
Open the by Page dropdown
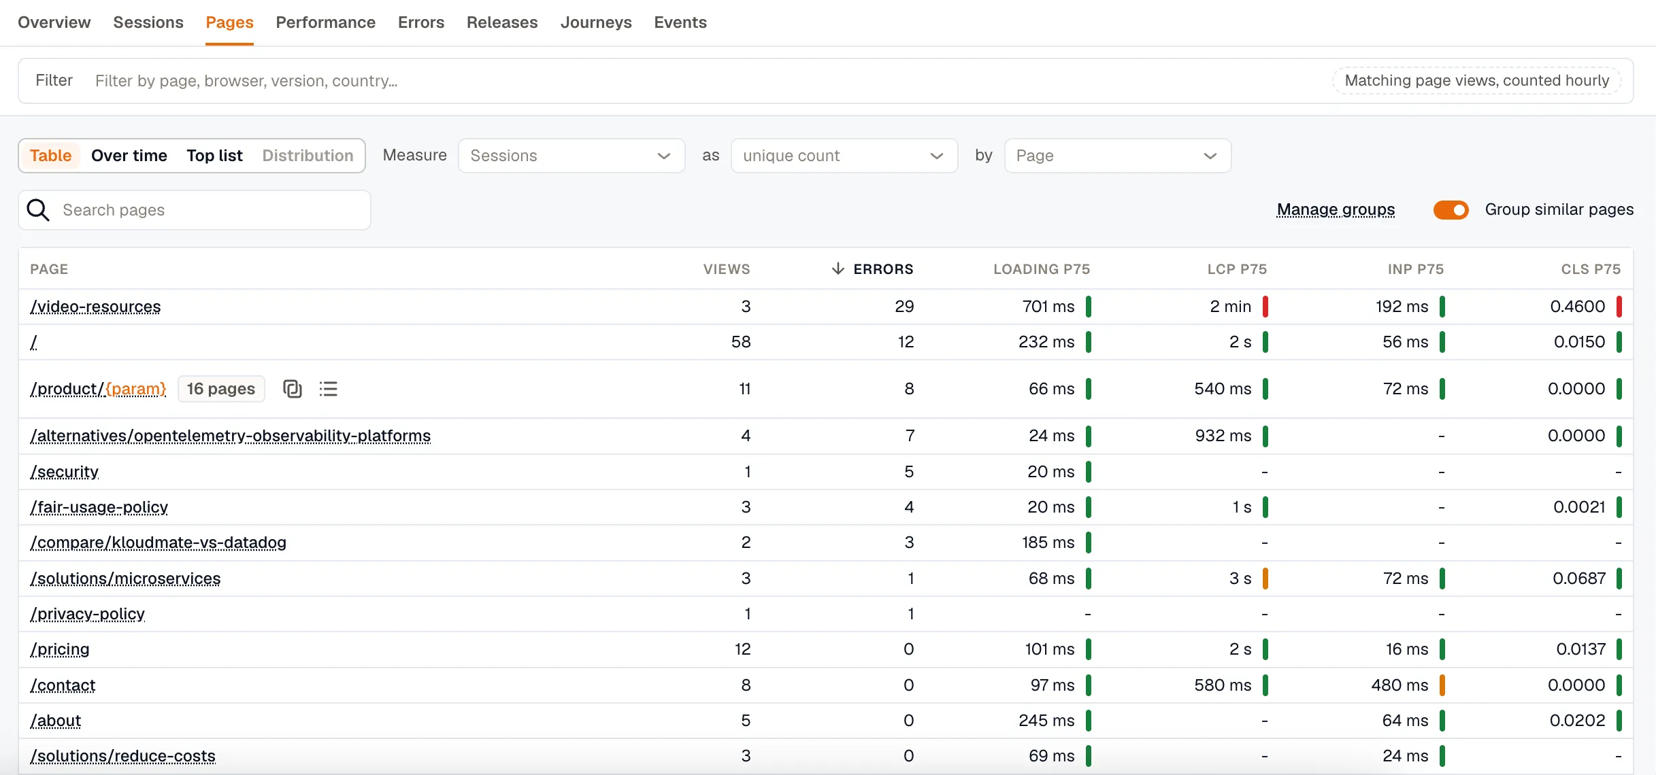[1118, 156]
